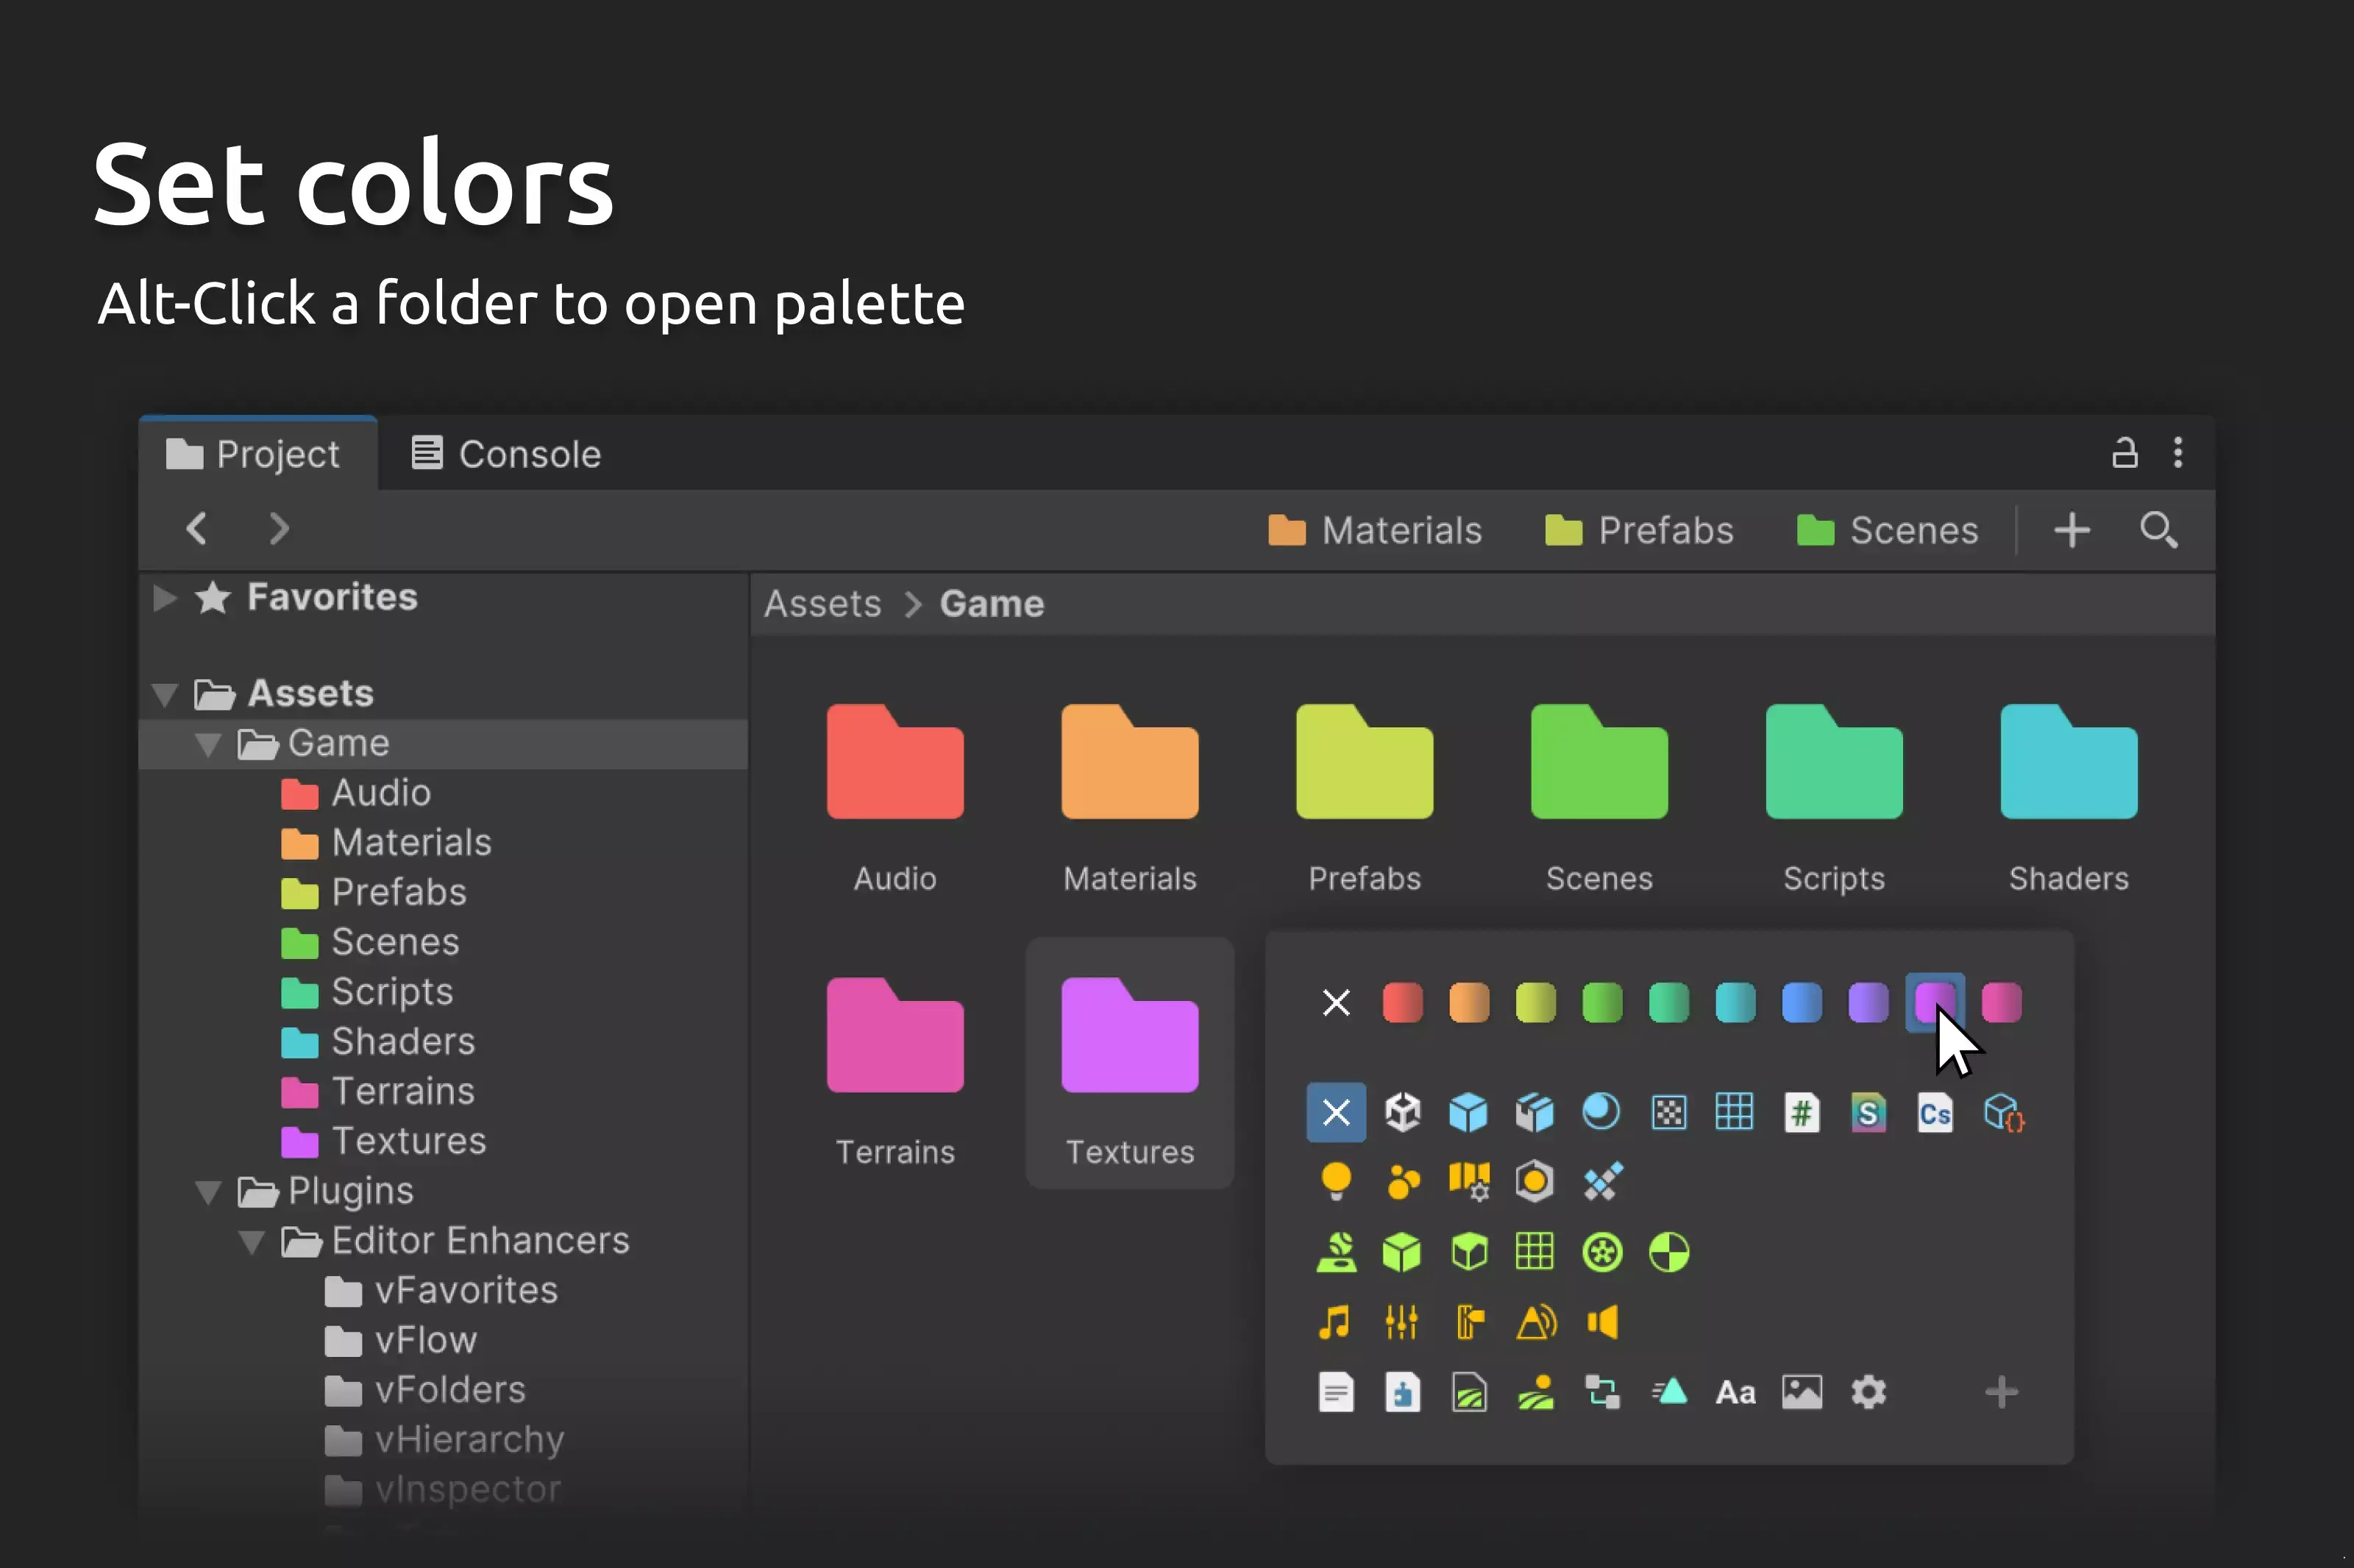Choose the gray picture image icon

(x=1802, y=1392)
